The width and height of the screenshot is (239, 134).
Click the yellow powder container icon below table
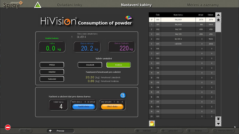pyautogui.click(x=152, y=123)
